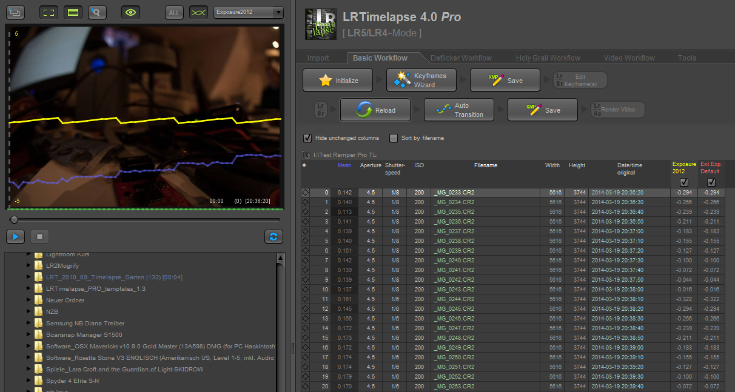The height and width of the screenshot is (392, 735).
Task: Stop the preview playback
Action: pyautogui.click(x=39, y=236)
